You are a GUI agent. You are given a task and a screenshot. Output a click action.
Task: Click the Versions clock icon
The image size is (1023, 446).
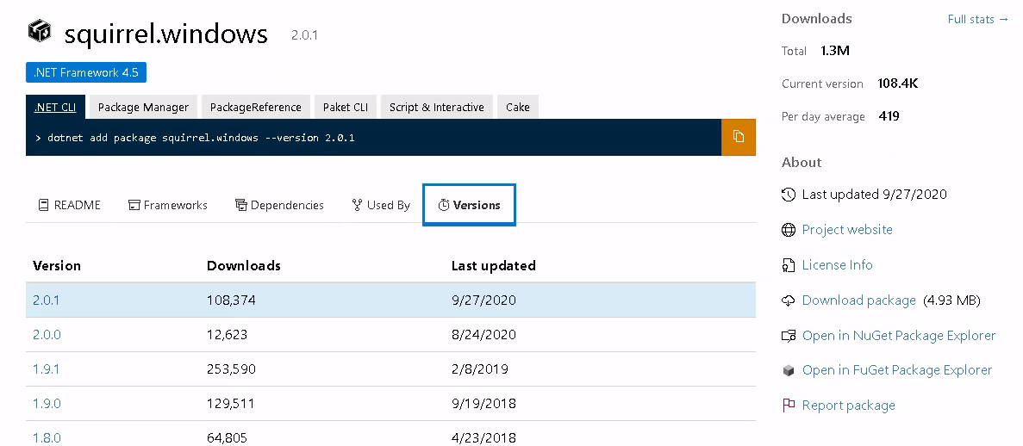pos(444,206)
